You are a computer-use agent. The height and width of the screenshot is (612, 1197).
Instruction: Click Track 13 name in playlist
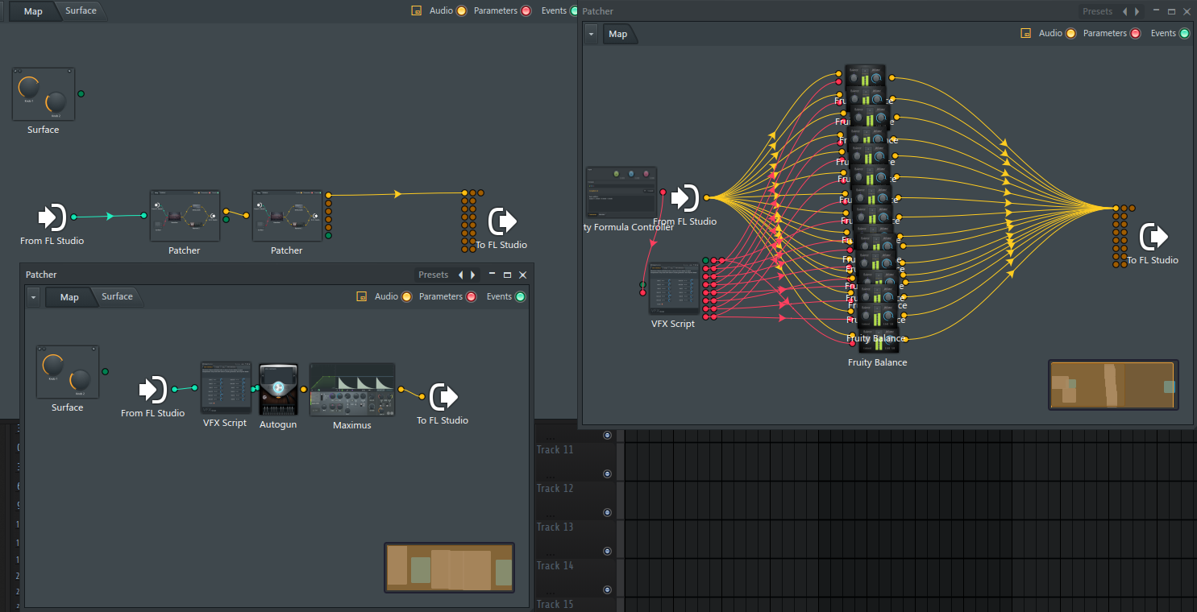555,527
